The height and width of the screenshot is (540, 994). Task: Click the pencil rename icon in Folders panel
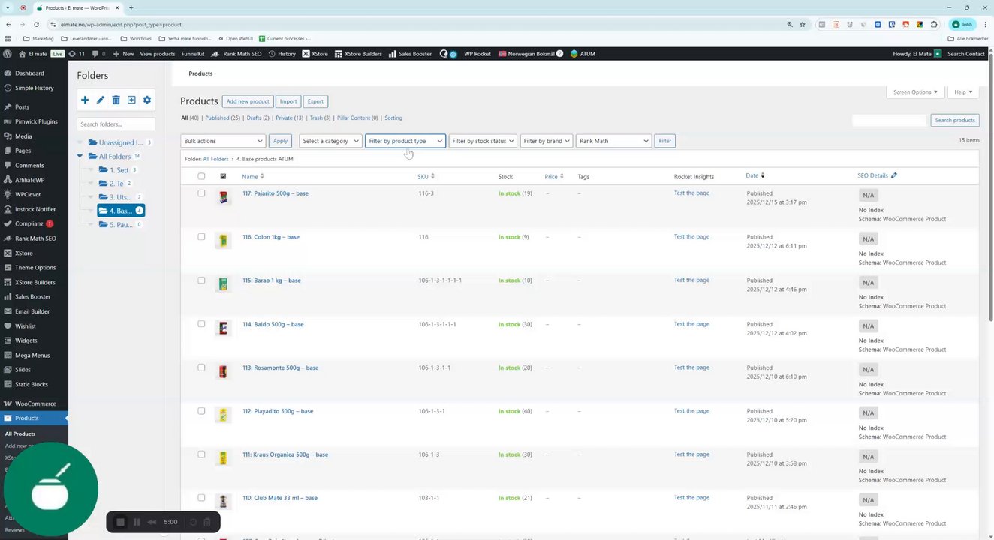click(101, 100)
